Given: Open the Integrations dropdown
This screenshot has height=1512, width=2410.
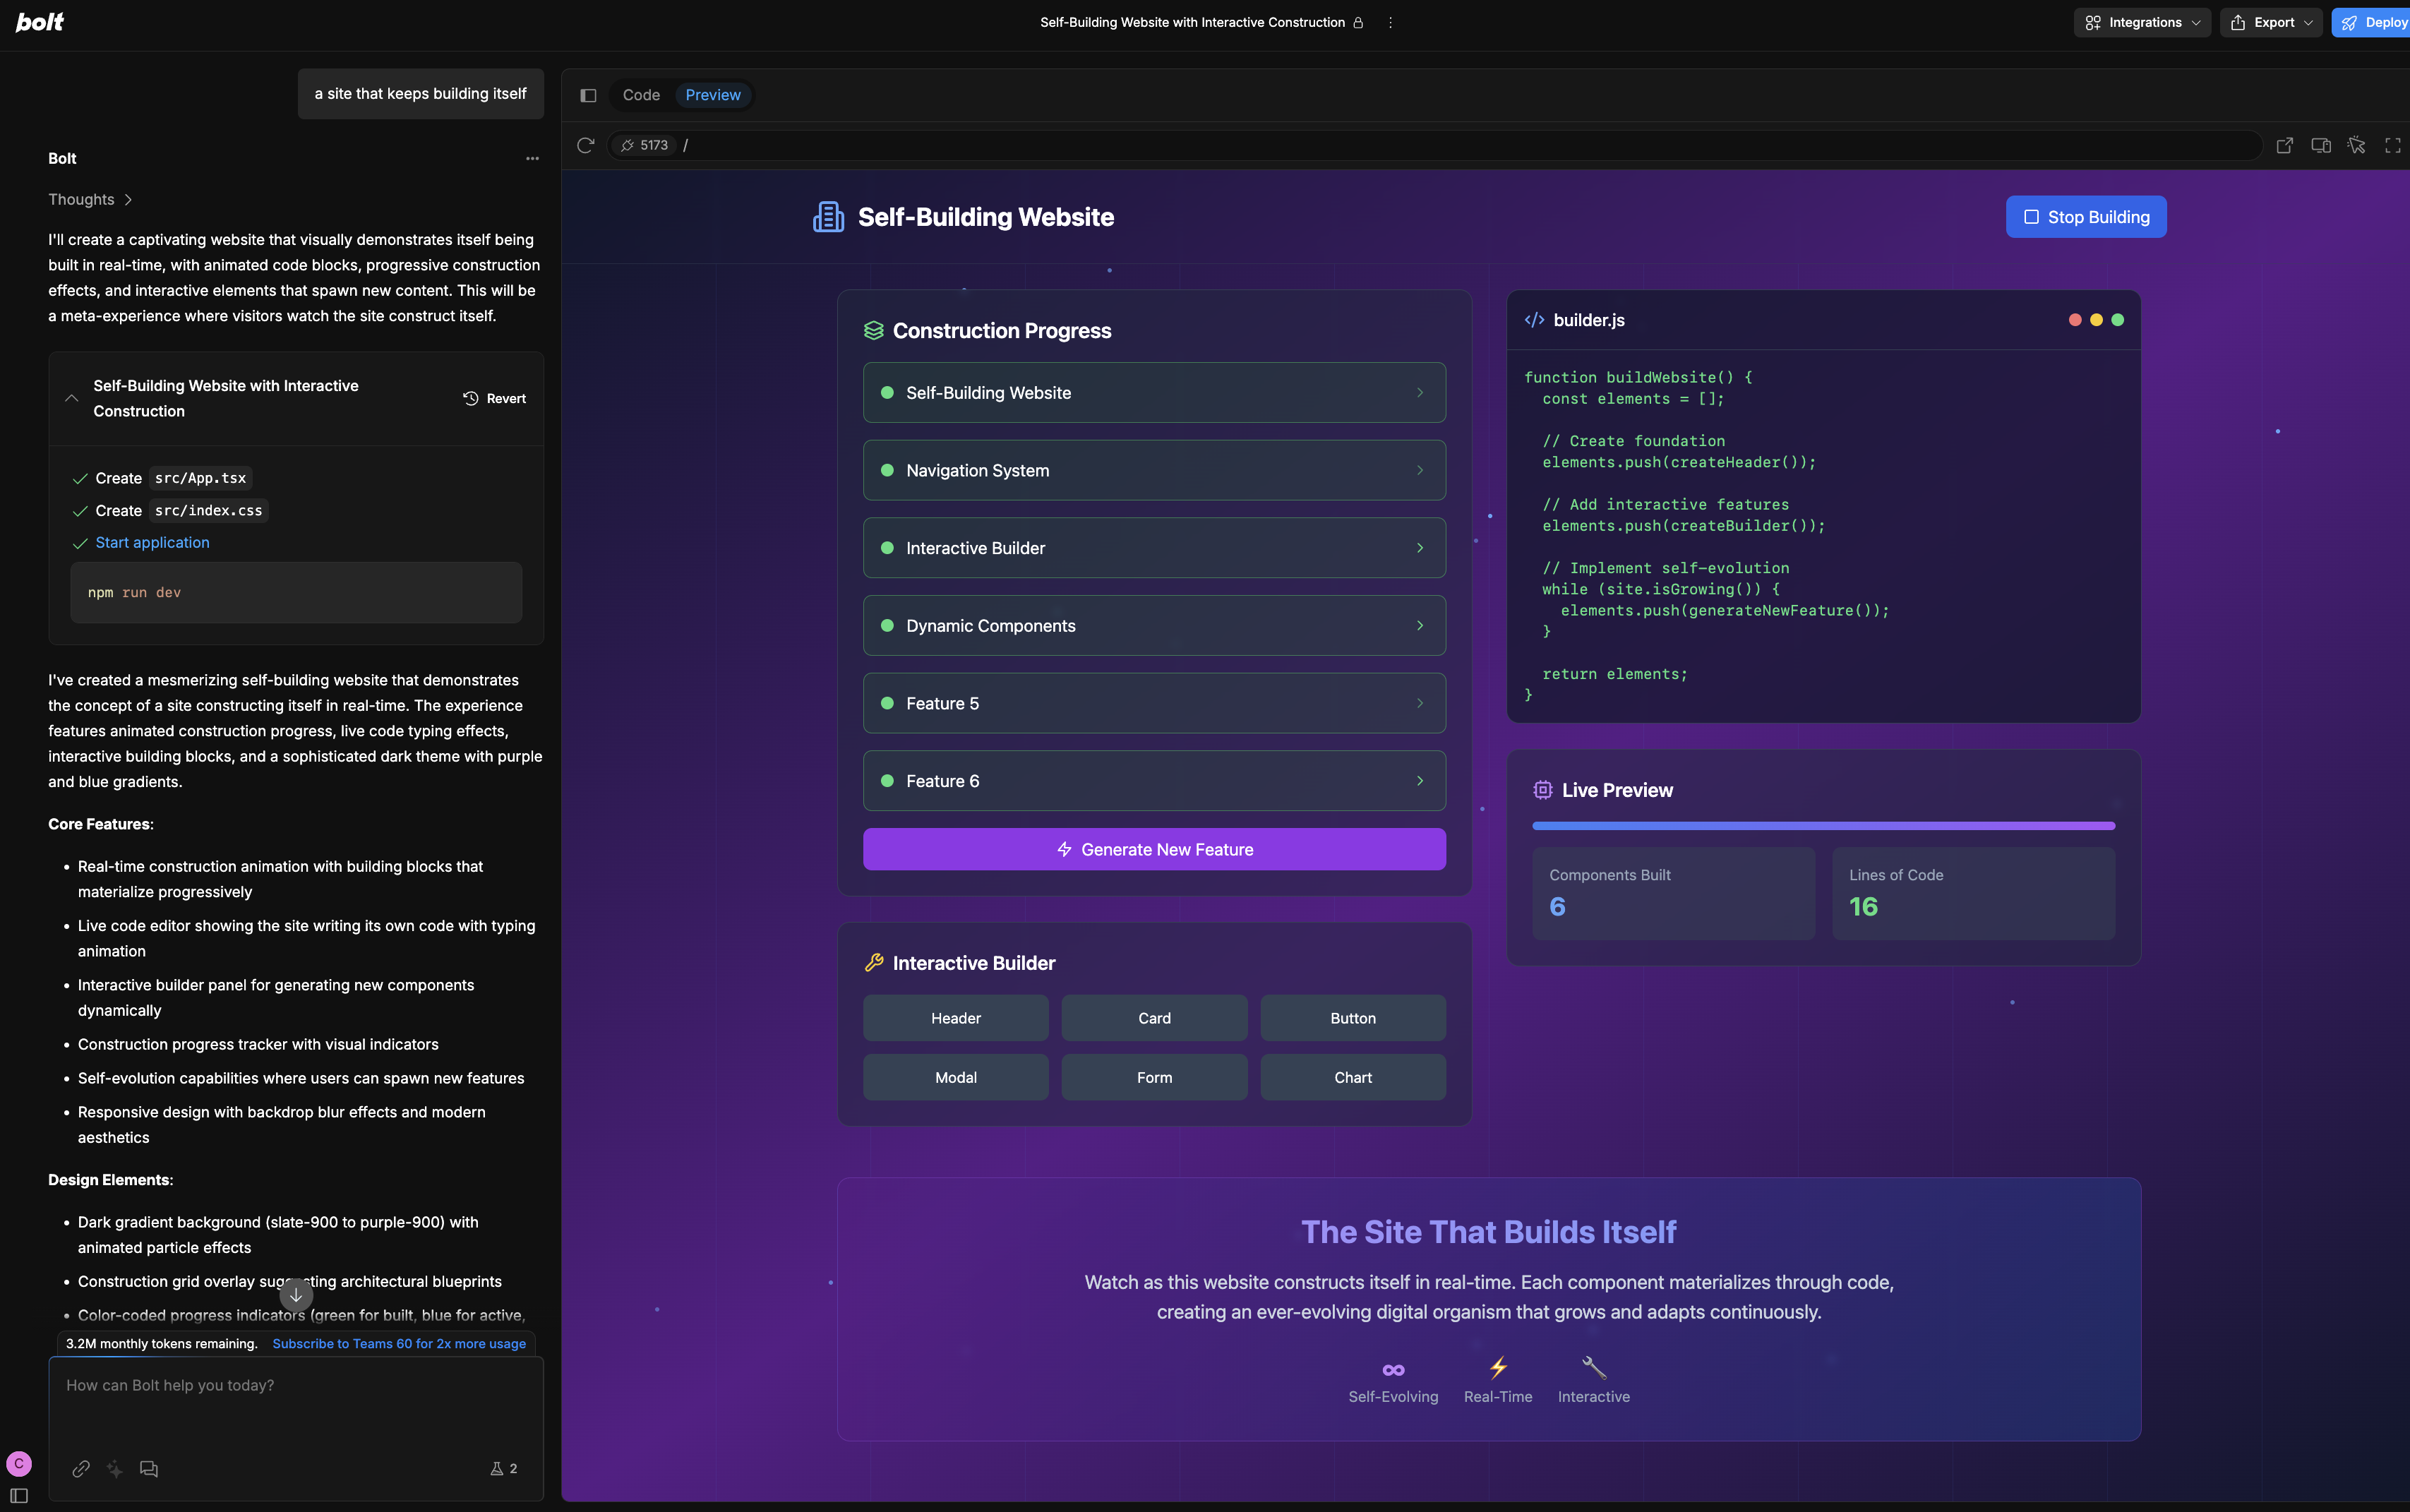Looking at the screenshot, I should tap(2142, 22).
